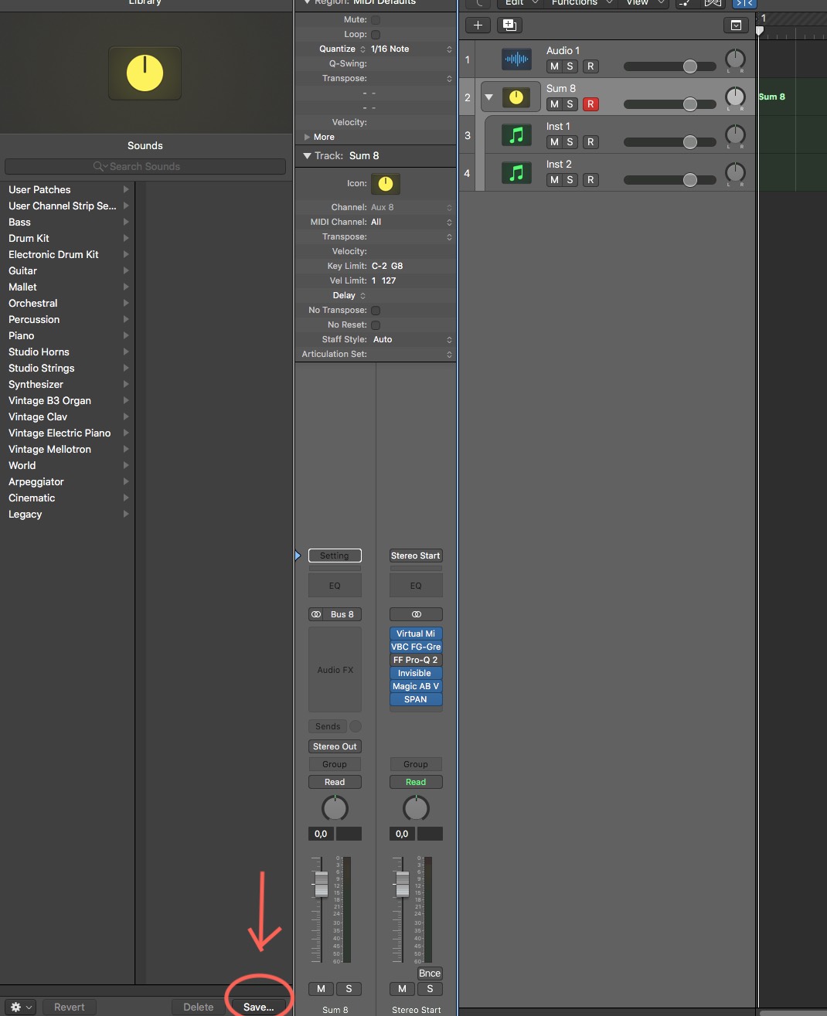Click the stereo link icon beside Bus 8
The image size is (827, 1016).
[x=315, y=614]
